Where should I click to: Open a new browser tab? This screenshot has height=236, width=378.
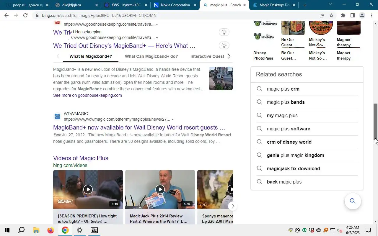[305, 5]
